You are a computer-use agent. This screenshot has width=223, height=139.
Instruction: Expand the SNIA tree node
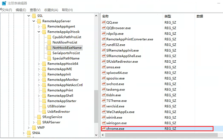click(x=24, y=133)
